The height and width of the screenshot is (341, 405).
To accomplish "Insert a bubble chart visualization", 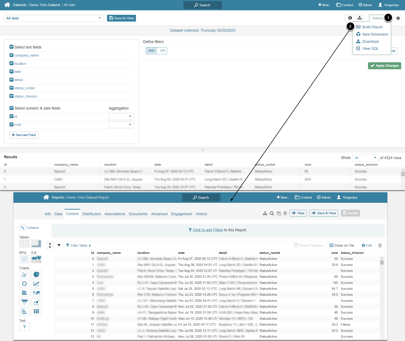I will click(36, 302).
